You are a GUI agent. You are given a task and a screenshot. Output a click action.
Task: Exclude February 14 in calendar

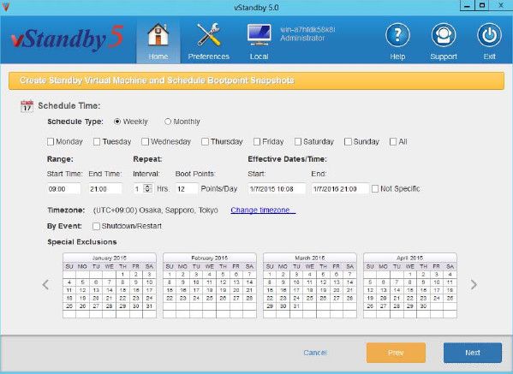coord(249,282)
